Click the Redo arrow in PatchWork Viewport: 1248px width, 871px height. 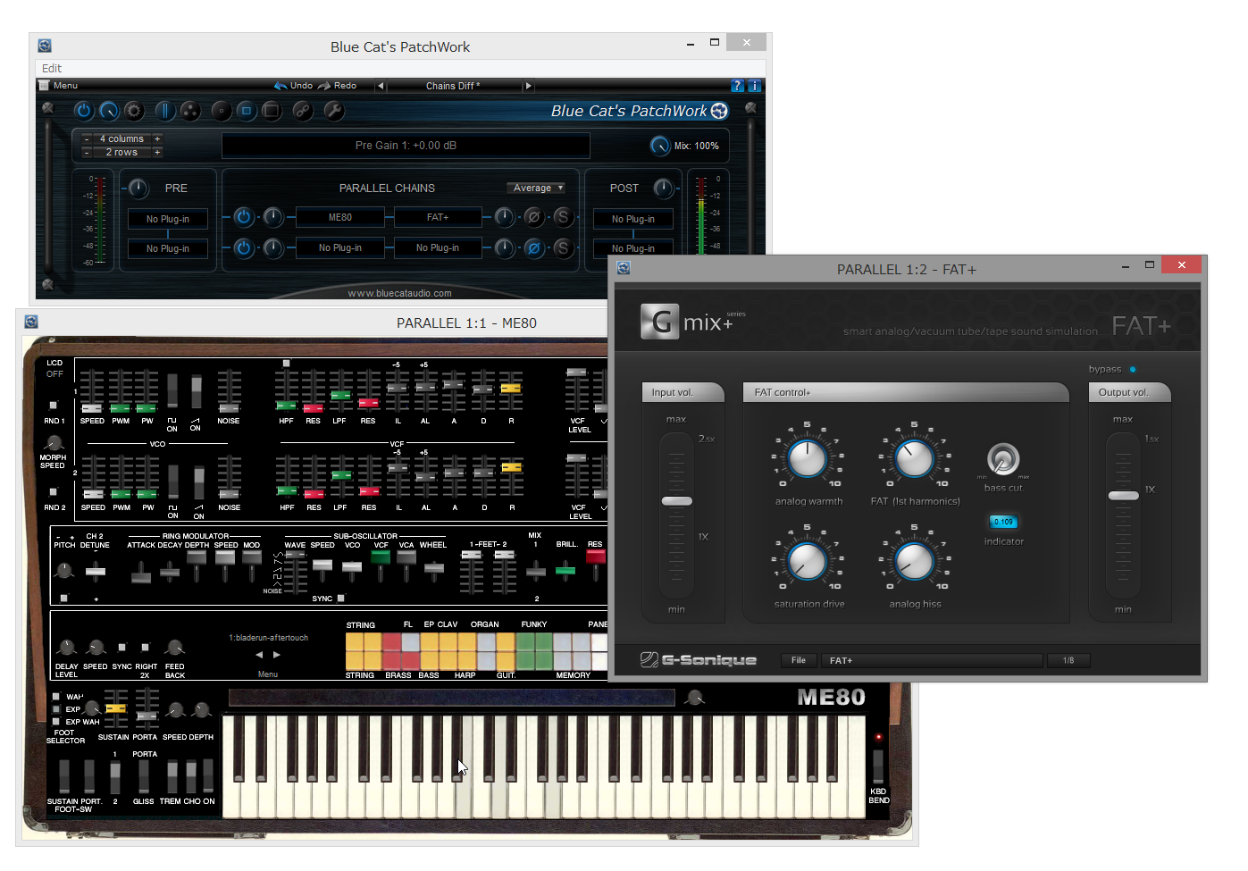click(324, 86)
